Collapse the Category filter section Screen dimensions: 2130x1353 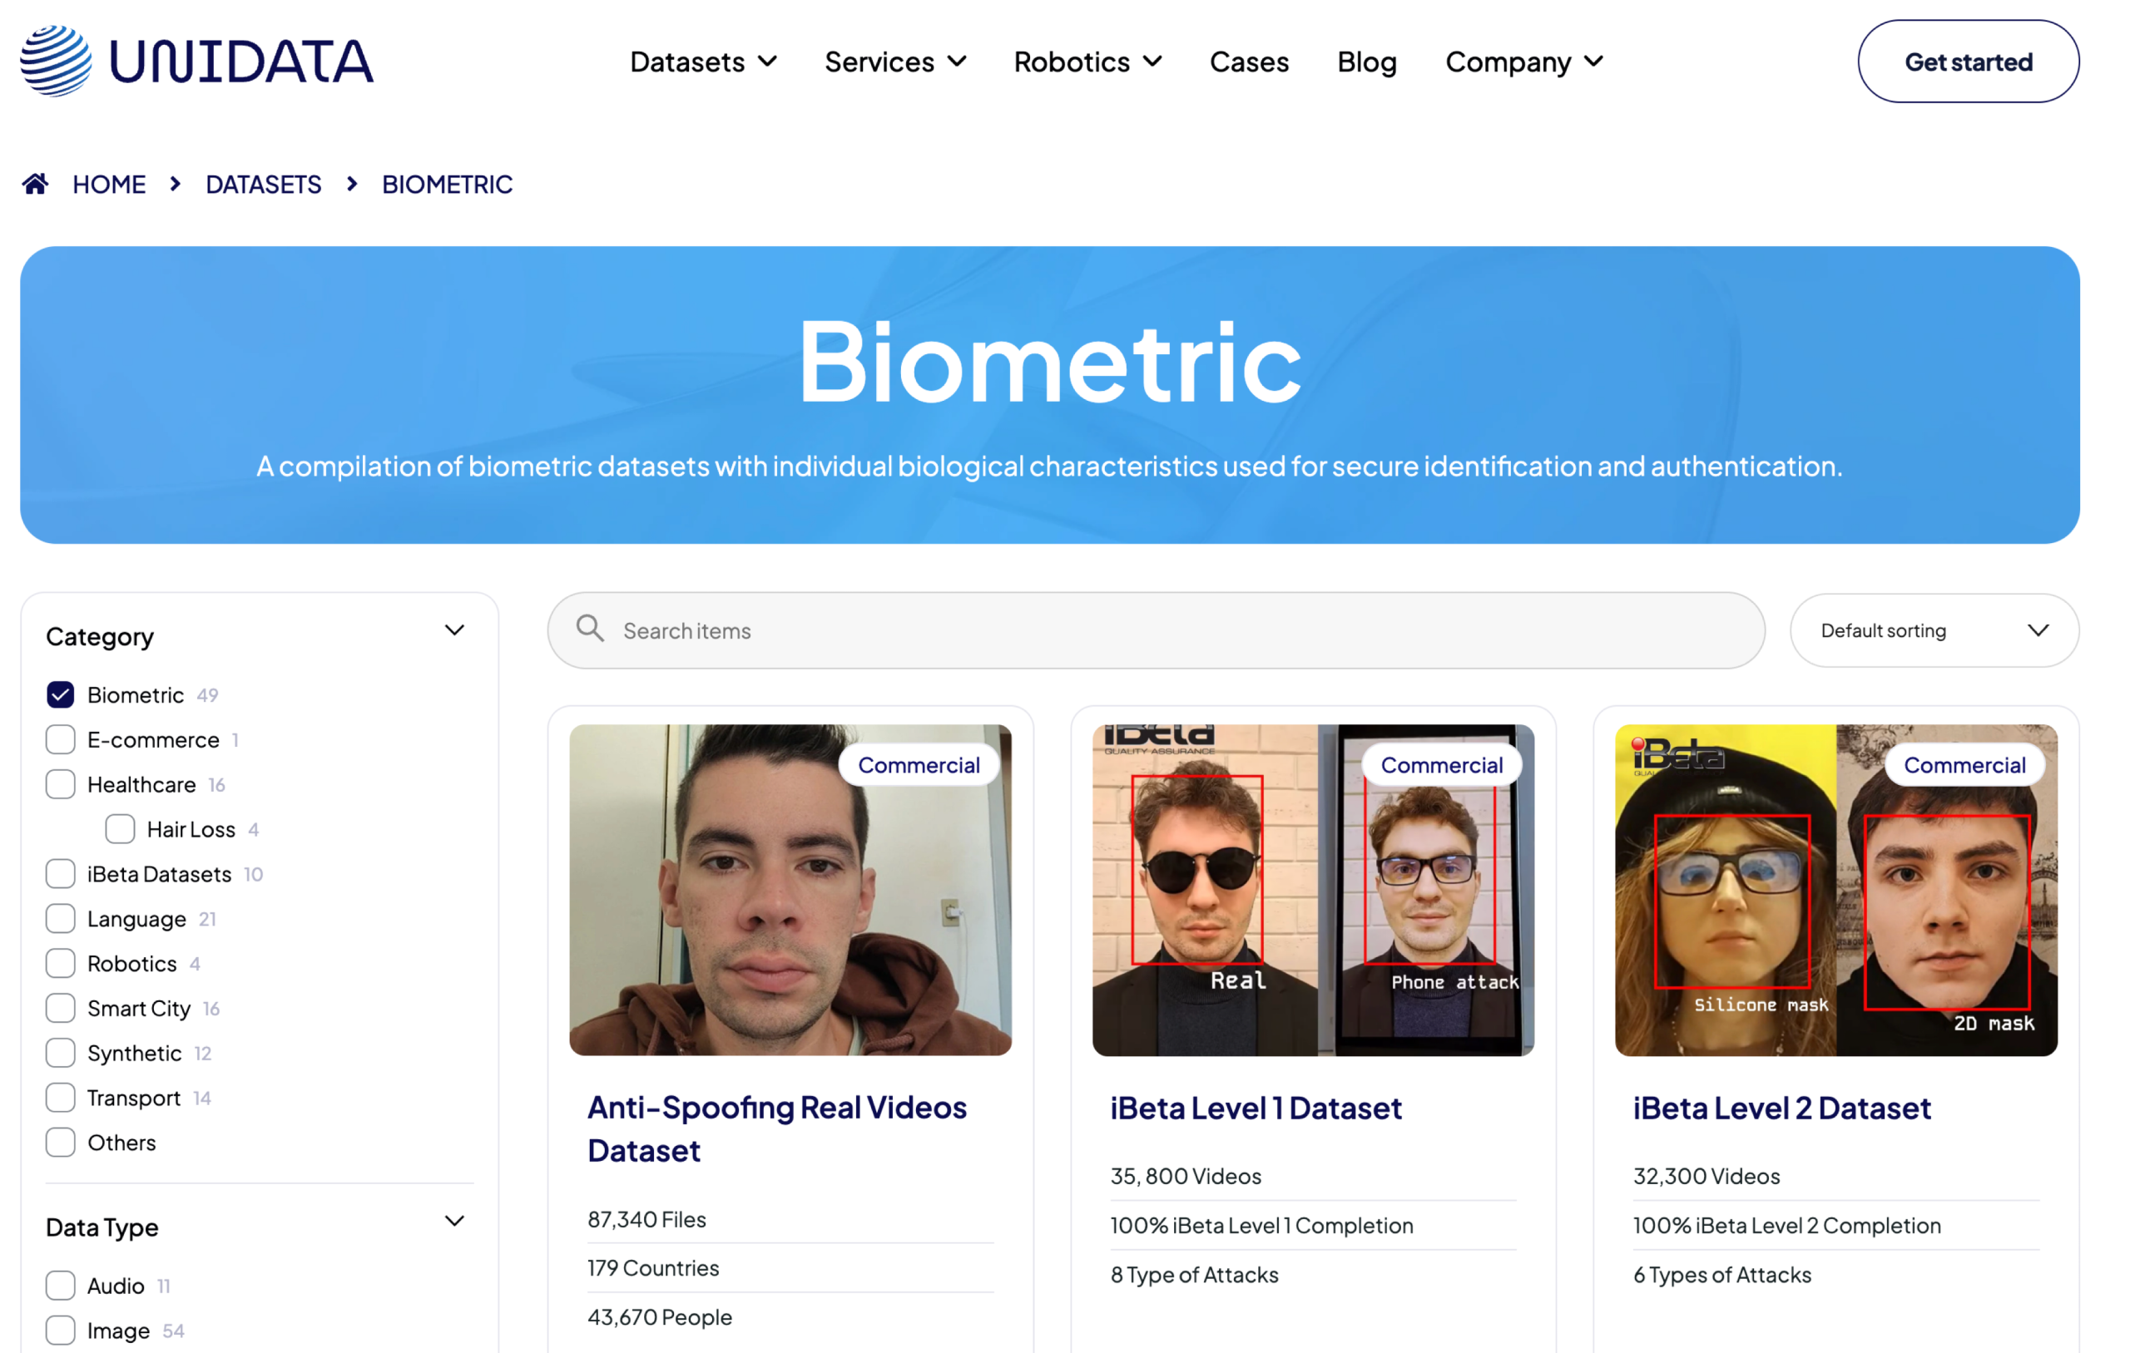point(454,630)
